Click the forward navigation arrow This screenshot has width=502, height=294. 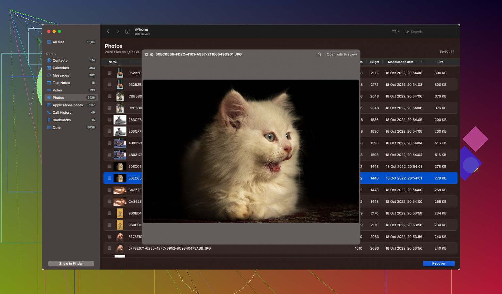[118, 31]
